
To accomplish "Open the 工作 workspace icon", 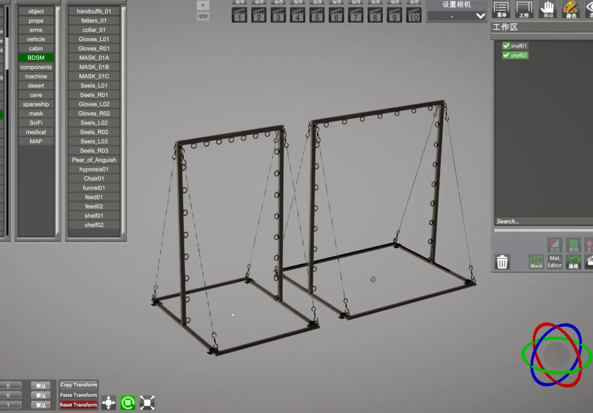I will coord(524,9).
